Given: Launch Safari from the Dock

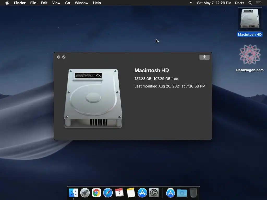Looking at the screenshot, I should click(x=108, y=193).
